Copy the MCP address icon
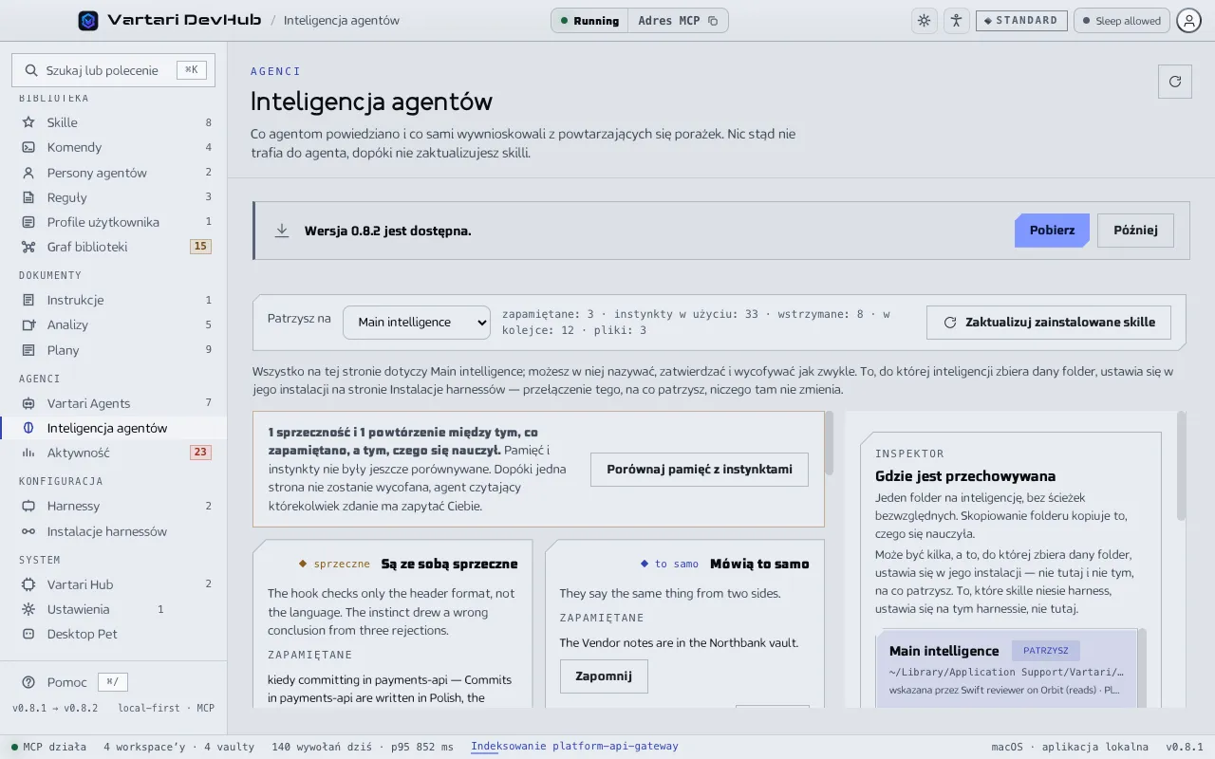 click(x=713, y=21)
